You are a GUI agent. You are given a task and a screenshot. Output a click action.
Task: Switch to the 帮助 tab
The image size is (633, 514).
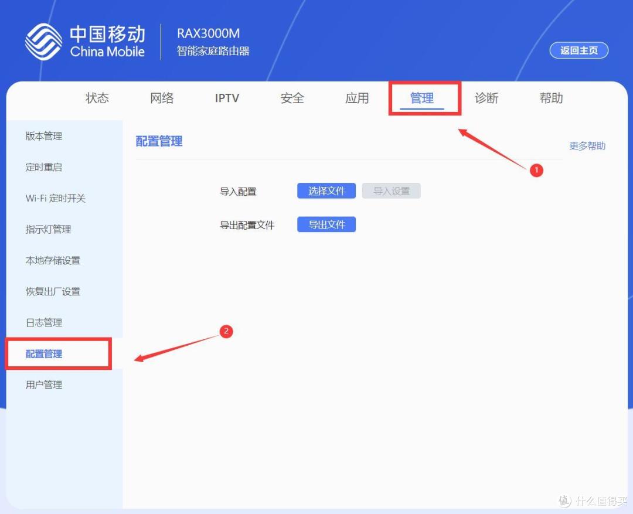coord(551,98)
